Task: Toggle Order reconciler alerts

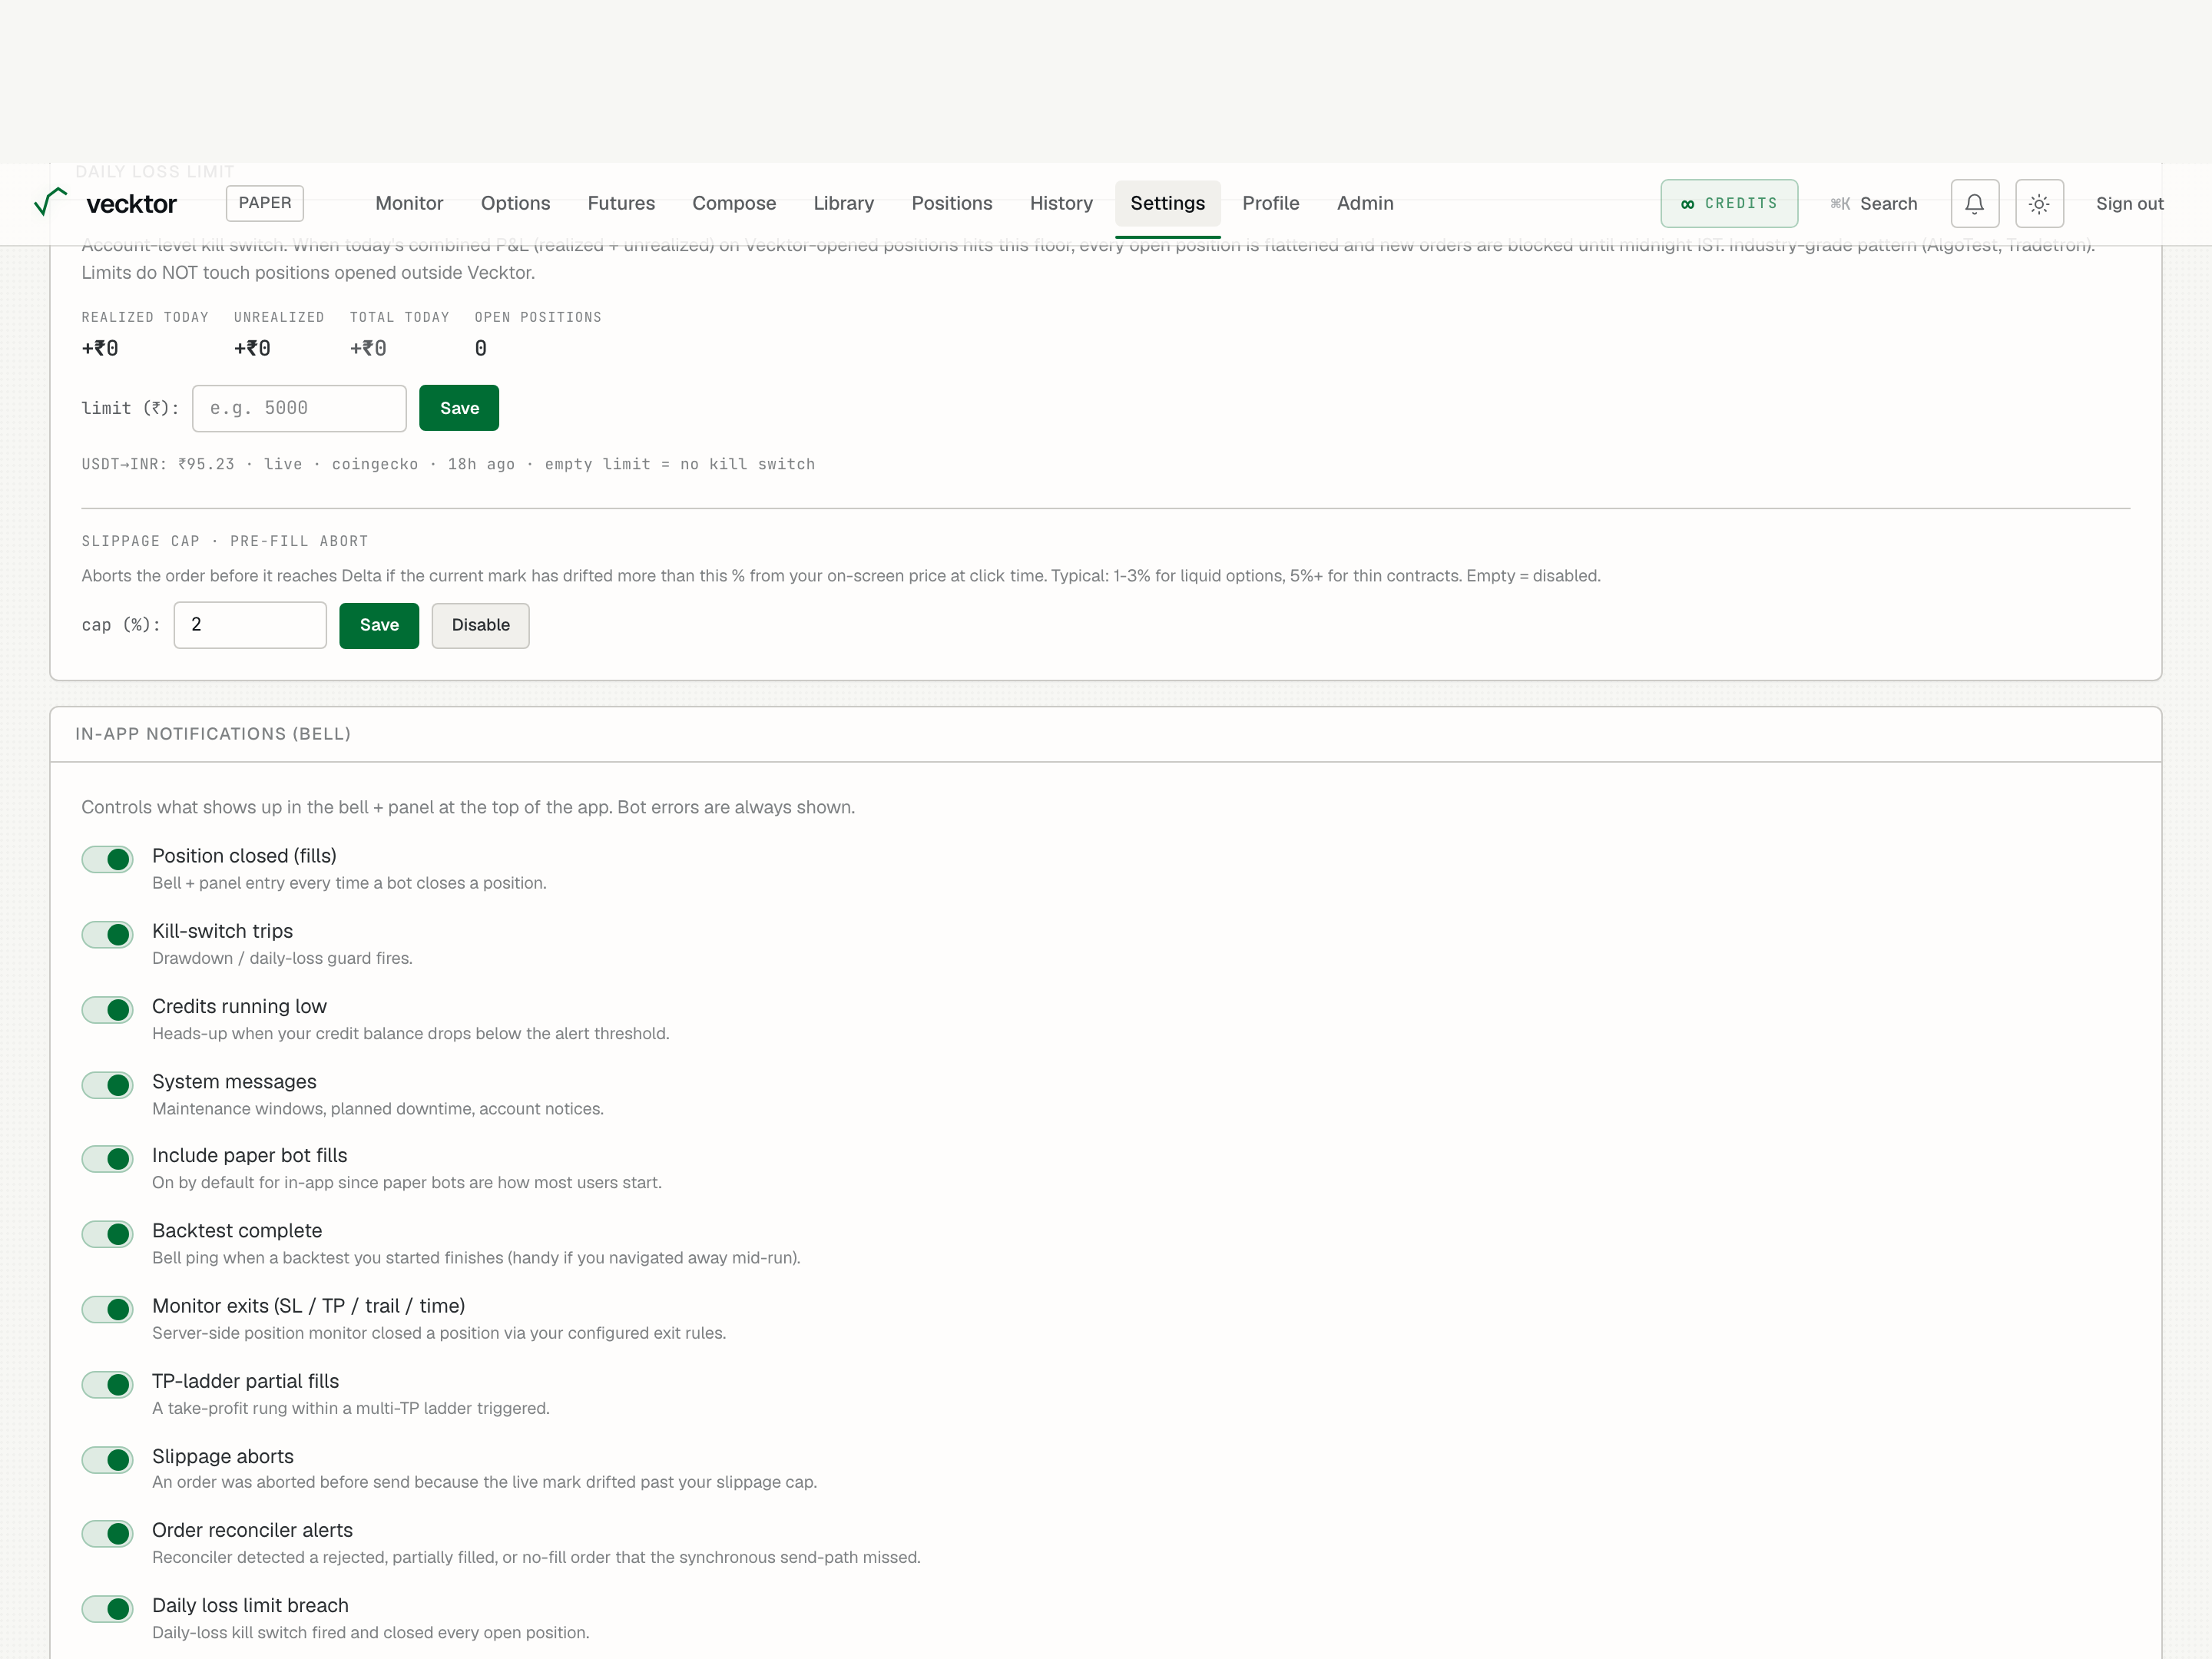Action: [x=107, y=1534]
